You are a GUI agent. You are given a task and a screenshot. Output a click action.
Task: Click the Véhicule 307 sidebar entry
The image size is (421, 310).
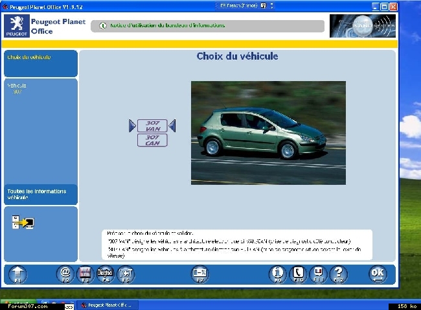(17, 88)
